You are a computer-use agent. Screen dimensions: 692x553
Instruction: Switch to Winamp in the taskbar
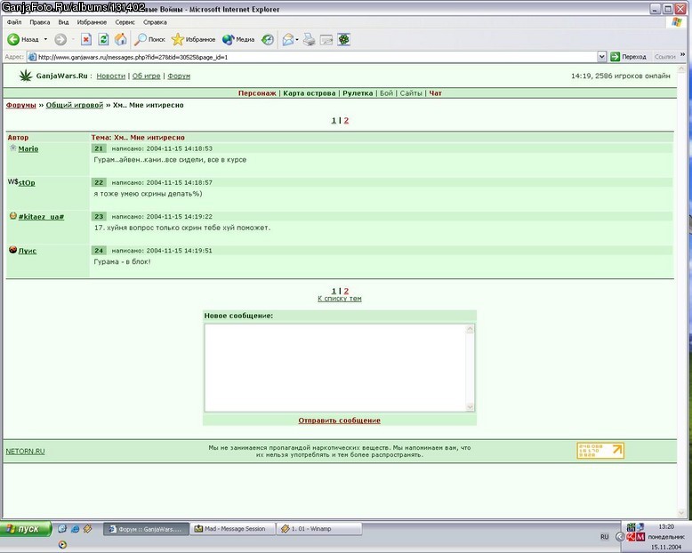(x=319, y=529)
